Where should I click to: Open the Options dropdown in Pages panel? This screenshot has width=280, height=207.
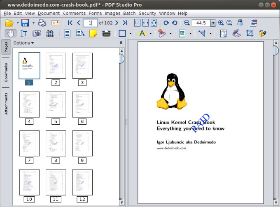click(x=23, y=43)
